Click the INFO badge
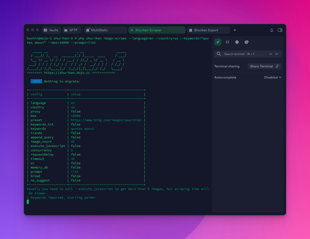The width and height of the screenshot is (310, 239). pyautogui.click(x=36, y=81)
